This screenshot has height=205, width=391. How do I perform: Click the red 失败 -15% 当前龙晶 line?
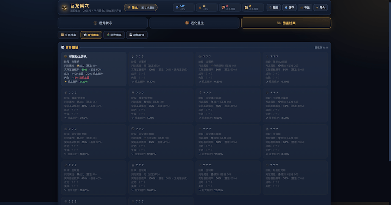click(77, 77)
